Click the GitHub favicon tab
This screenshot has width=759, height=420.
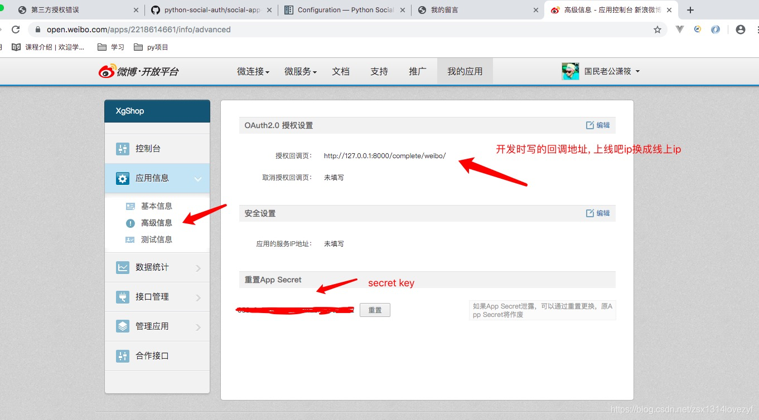[155, 10]
